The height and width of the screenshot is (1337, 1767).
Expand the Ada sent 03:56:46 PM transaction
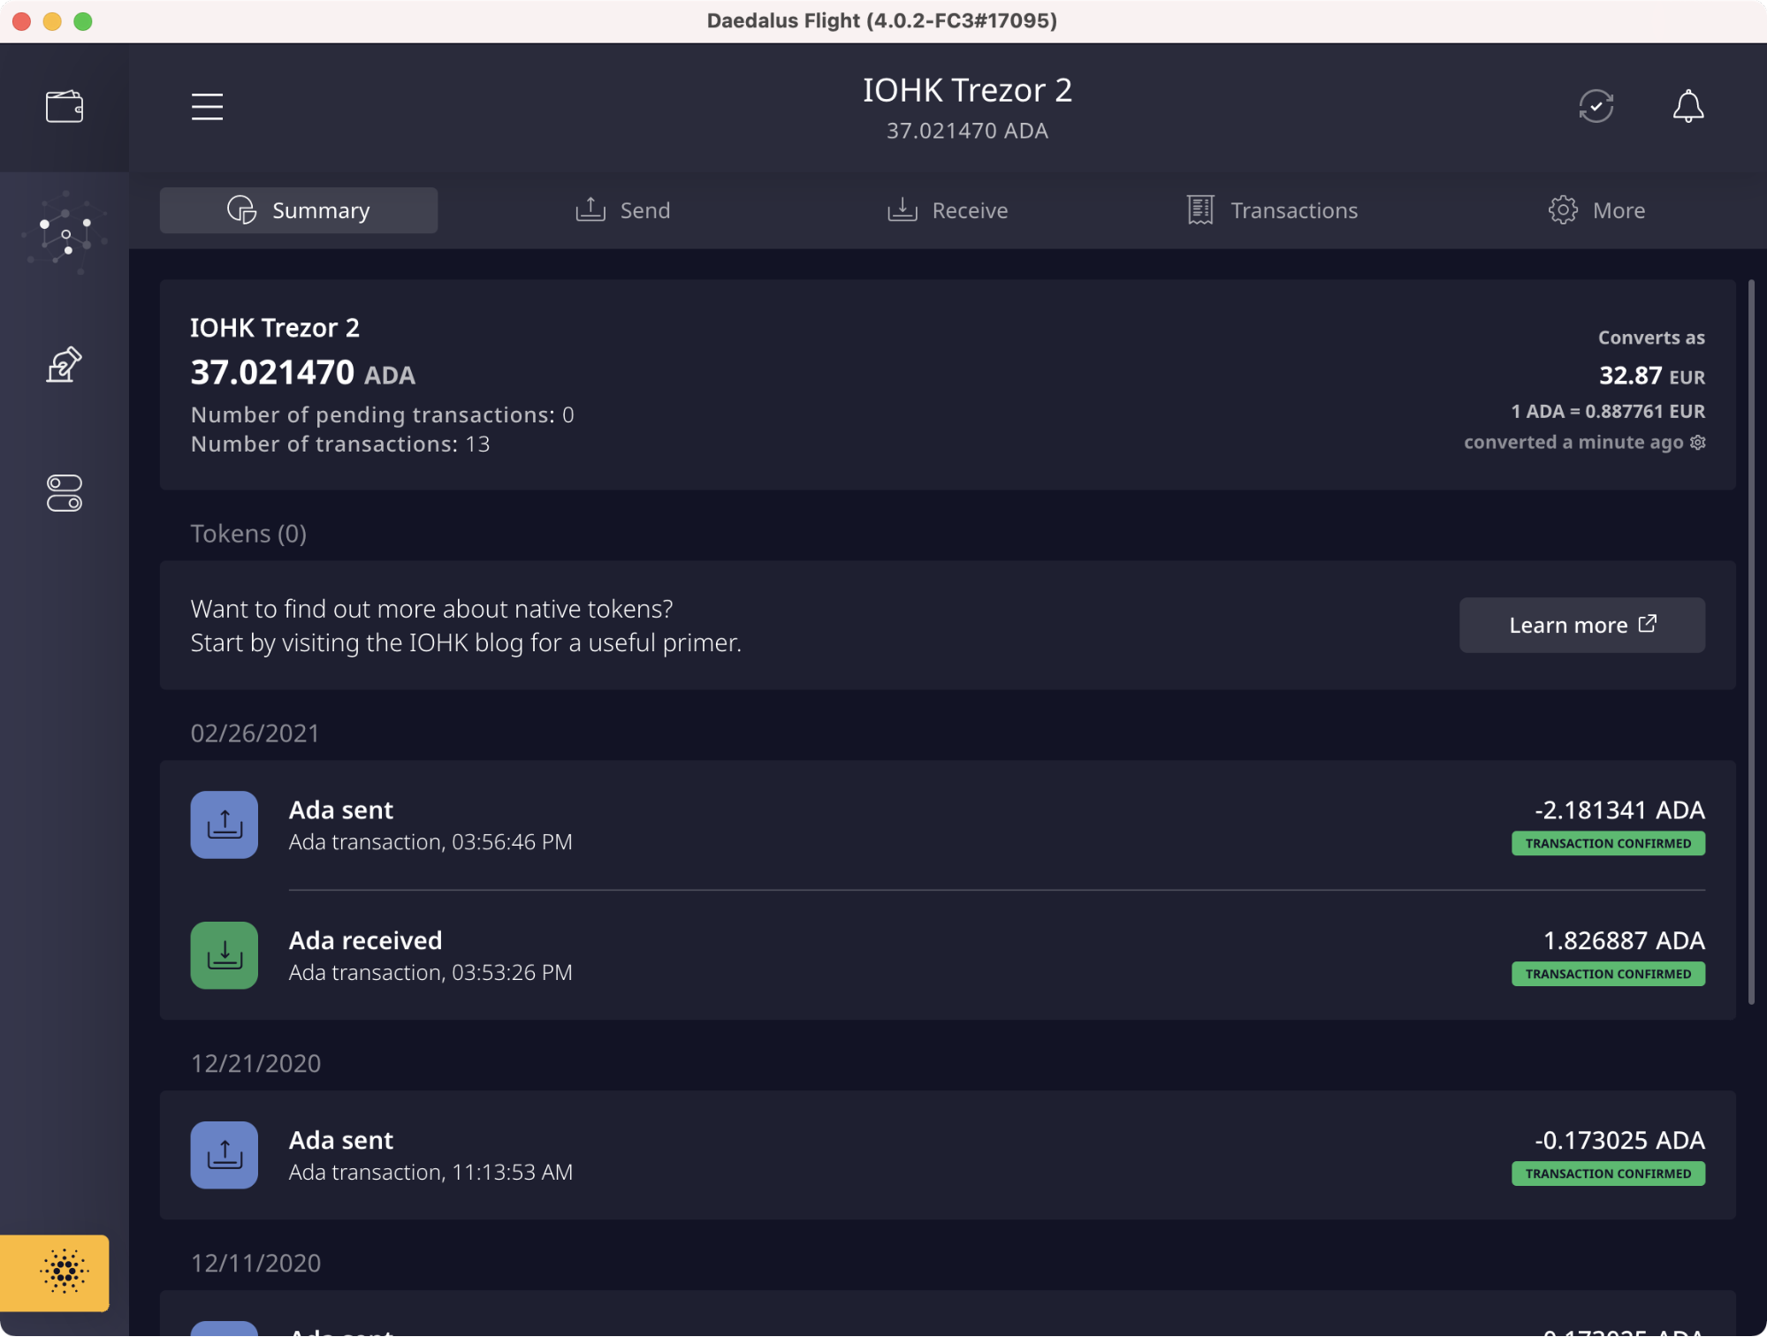pos(948,824)
